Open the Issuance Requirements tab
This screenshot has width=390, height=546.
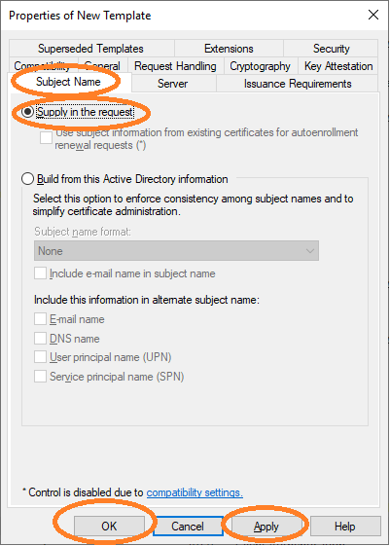click(298, 84)
